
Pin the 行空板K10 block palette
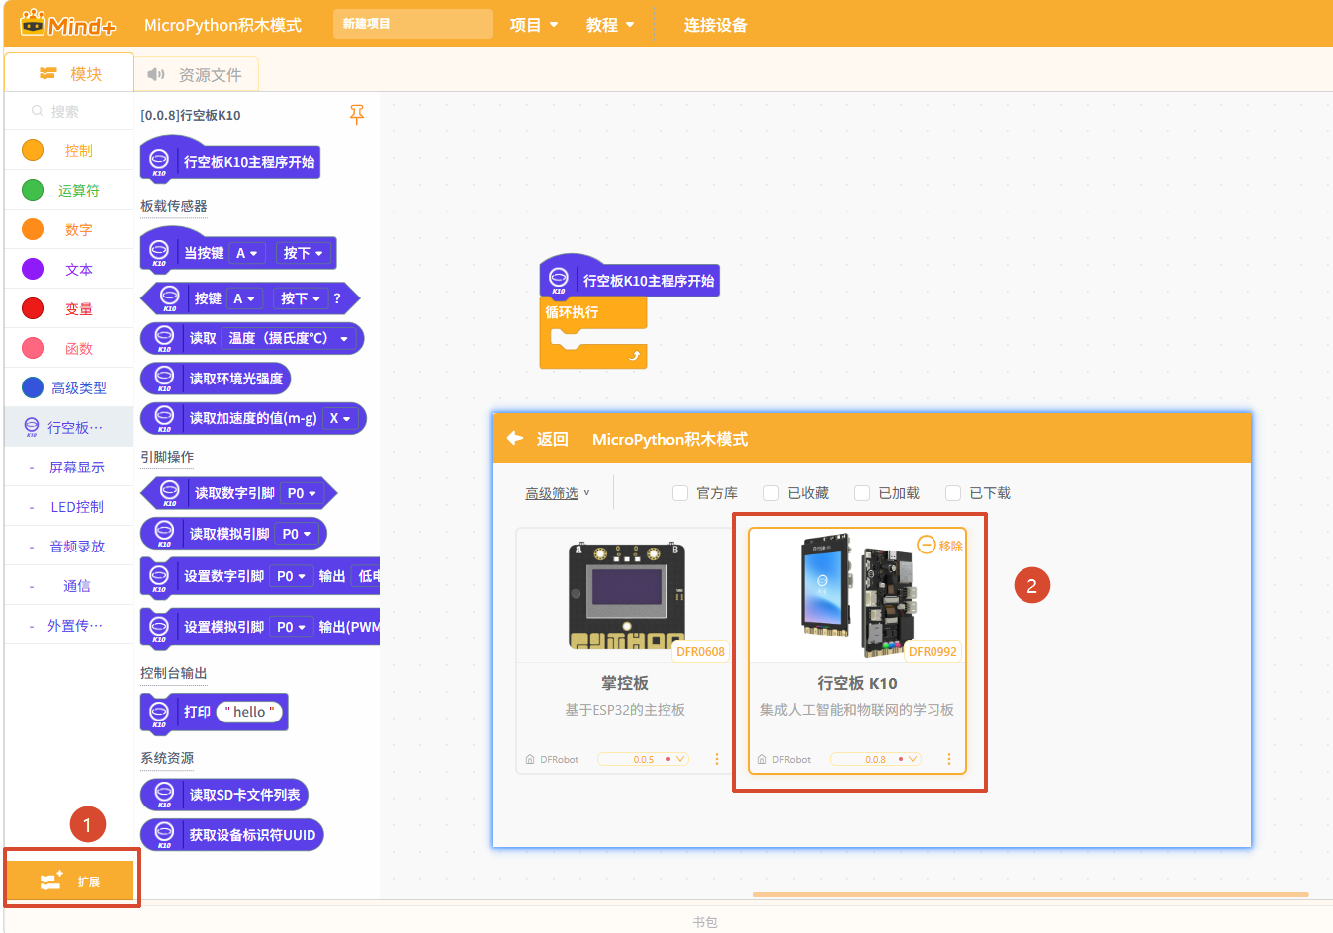(357, 115)
